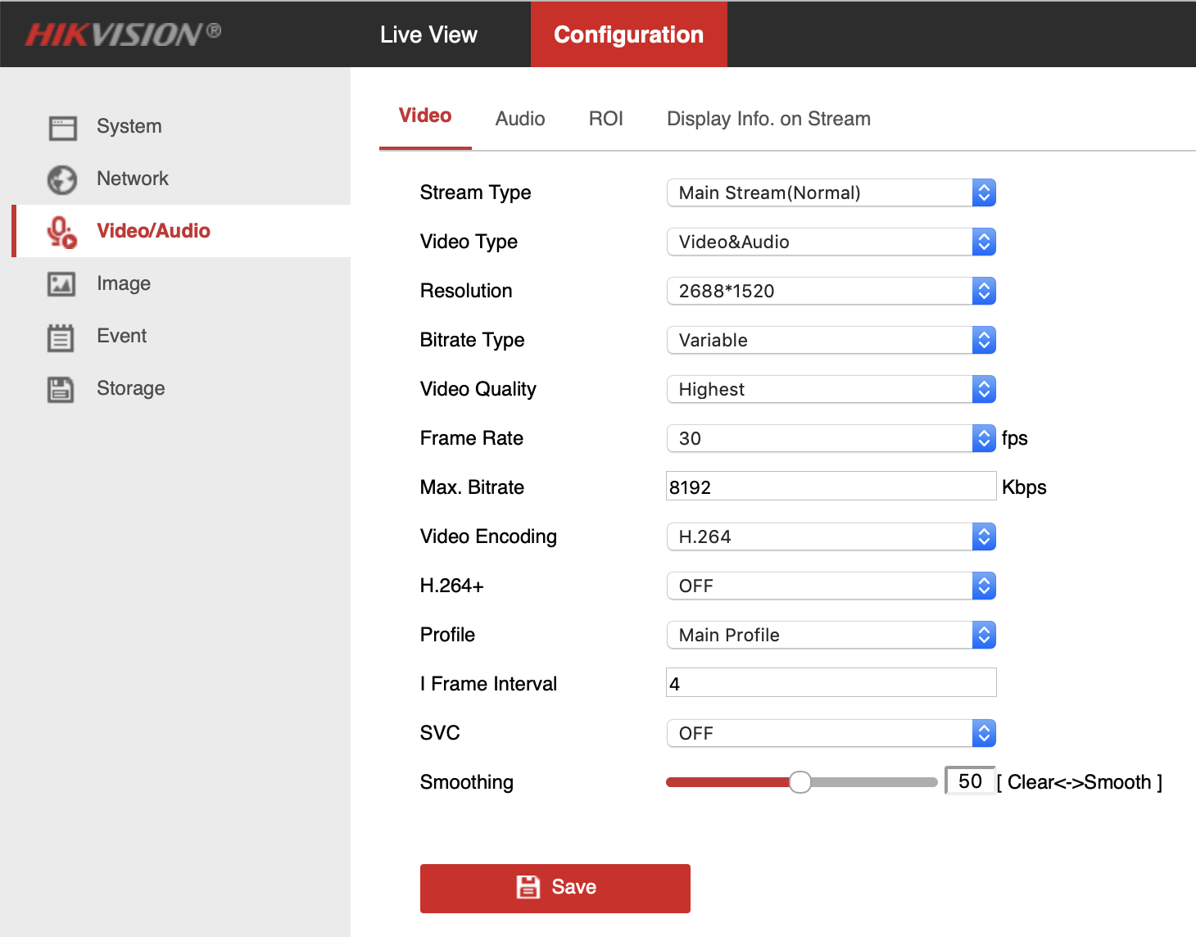This screenshot has height=937, width=1196.
Task: Click the floppy disk icon on Save button
Action: [x=528, y=887]
